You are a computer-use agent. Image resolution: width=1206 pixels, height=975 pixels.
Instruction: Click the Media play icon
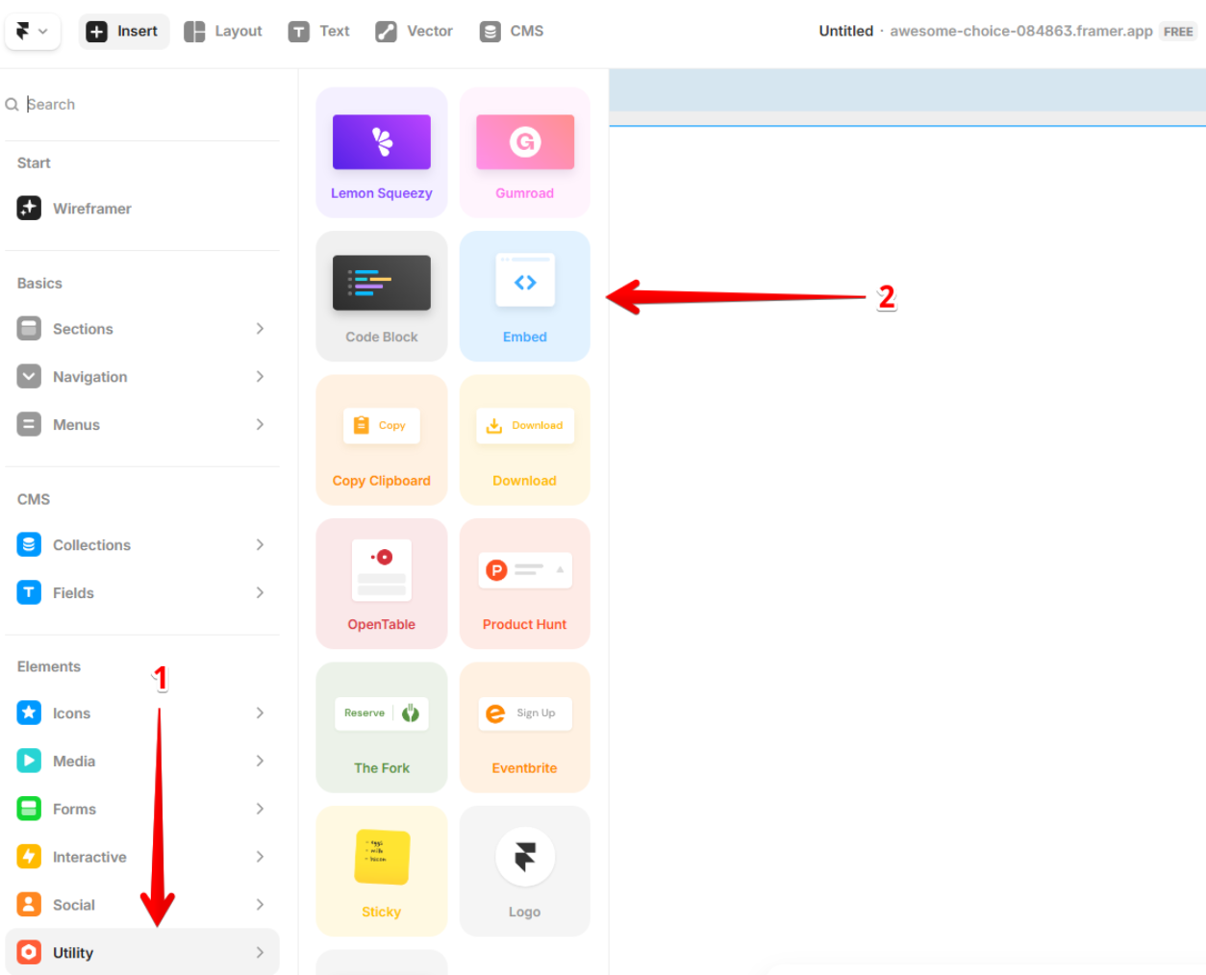[29, 761]
